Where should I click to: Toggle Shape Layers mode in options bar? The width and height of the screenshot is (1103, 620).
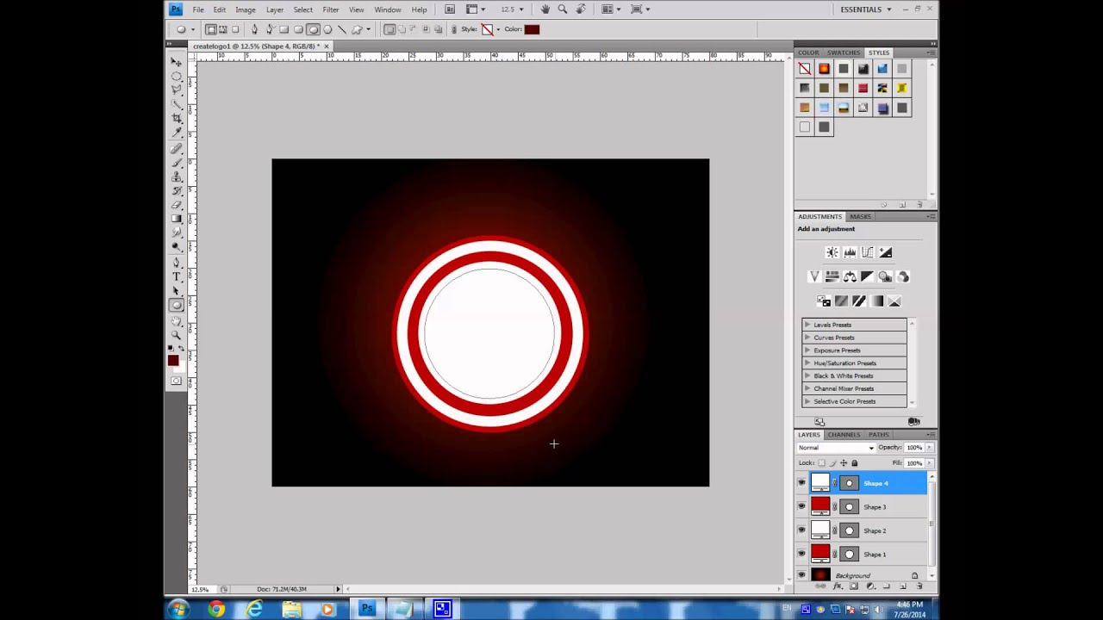pos(210,29)
